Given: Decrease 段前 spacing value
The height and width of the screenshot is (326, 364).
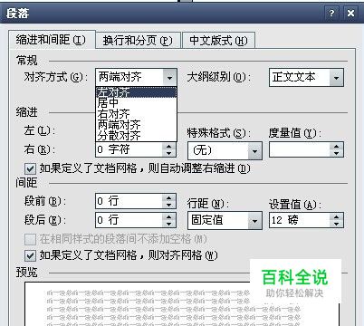Looking at the screenshot, I should click(x=169, y=205).
